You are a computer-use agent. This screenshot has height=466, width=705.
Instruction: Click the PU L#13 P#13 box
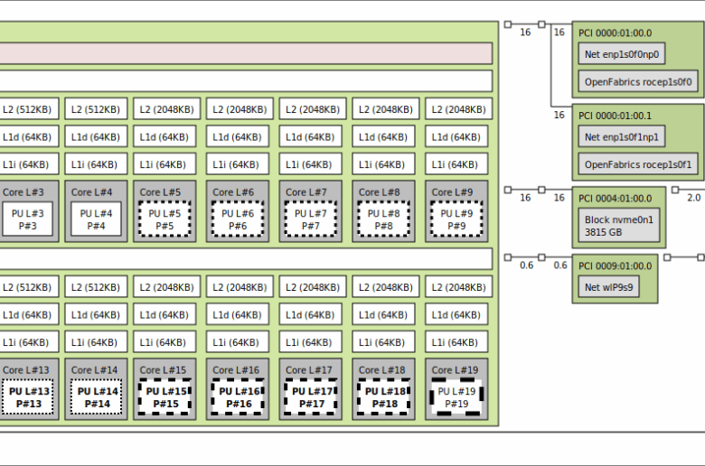tap(28, 397)
